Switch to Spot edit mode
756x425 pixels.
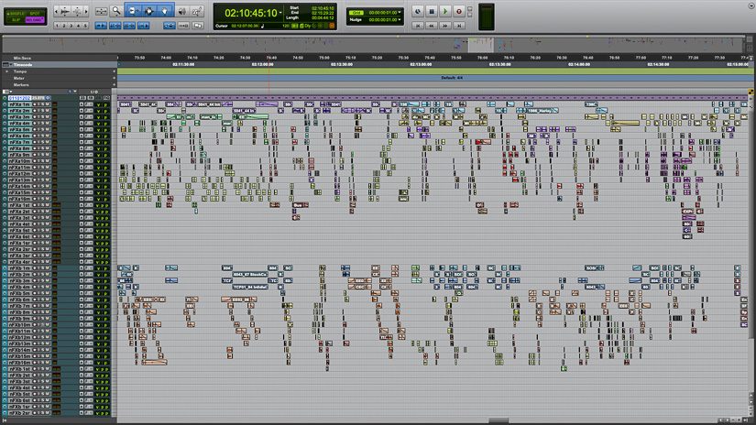[34, 11]
